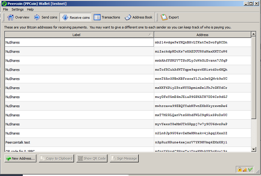Screen dimensions: 261x176
Task: Open the File menu
Action: (x=6, y=9)
